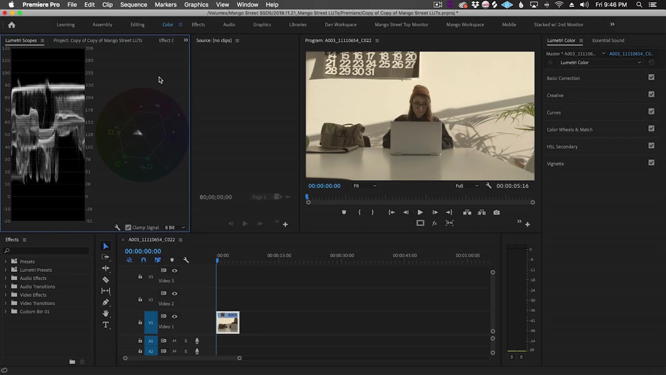Toggle Clamp Signal checkbox
This screenshot has width=666, height=375.
[128, 227]
